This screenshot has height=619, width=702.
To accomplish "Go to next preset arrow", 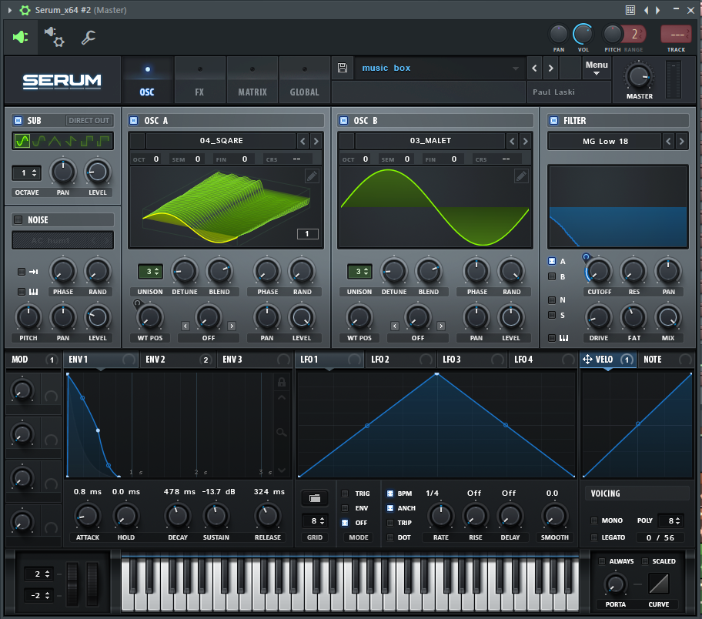I will [x=551, y=68].
